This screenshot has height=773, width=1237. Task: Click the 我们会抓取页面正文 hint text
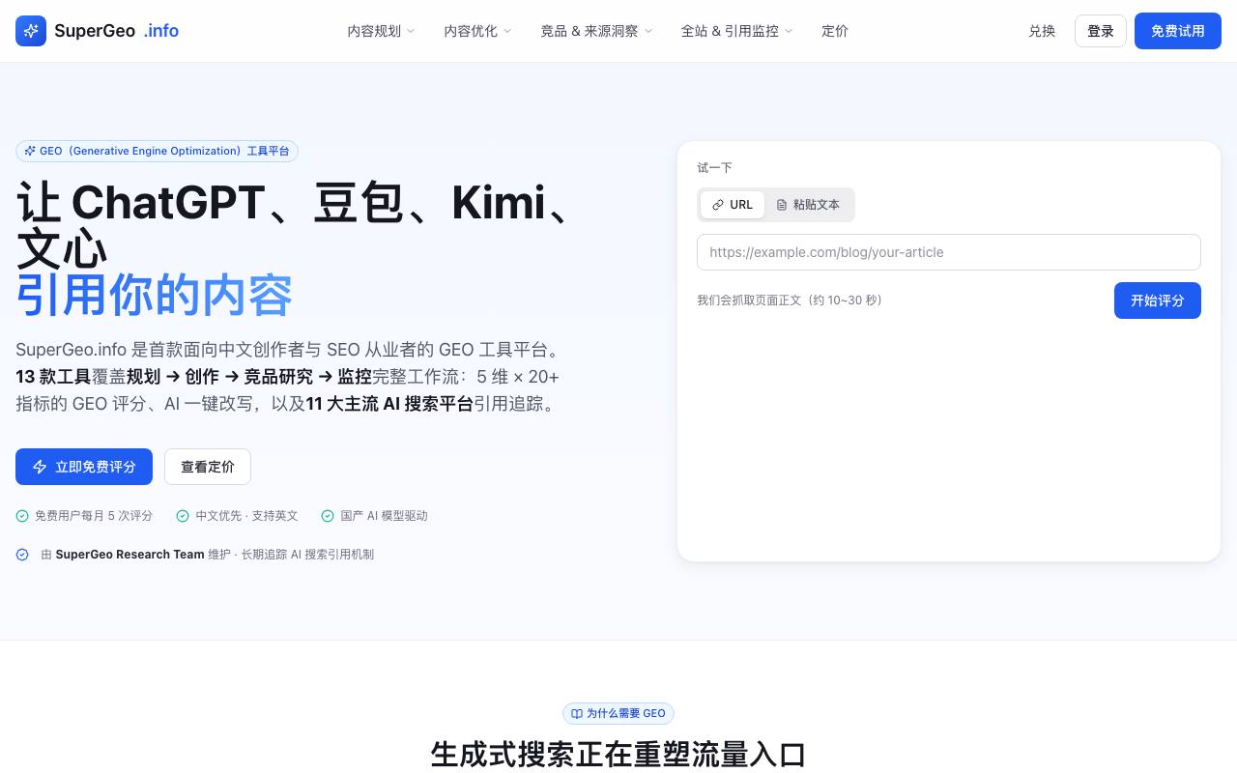click(790, 301)
